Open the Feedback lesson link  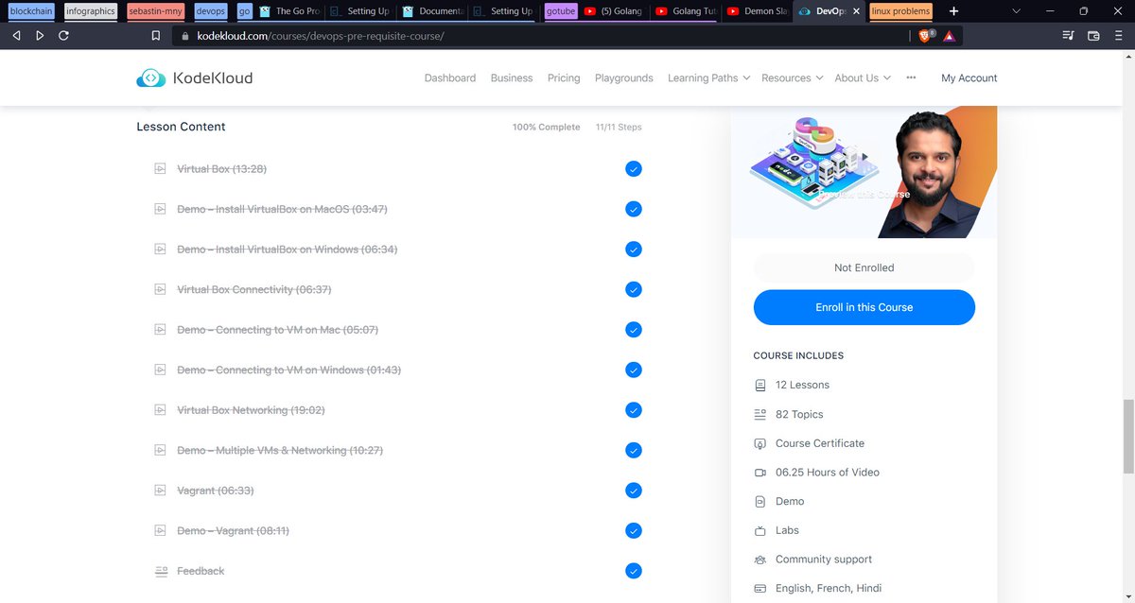[201, 571]
